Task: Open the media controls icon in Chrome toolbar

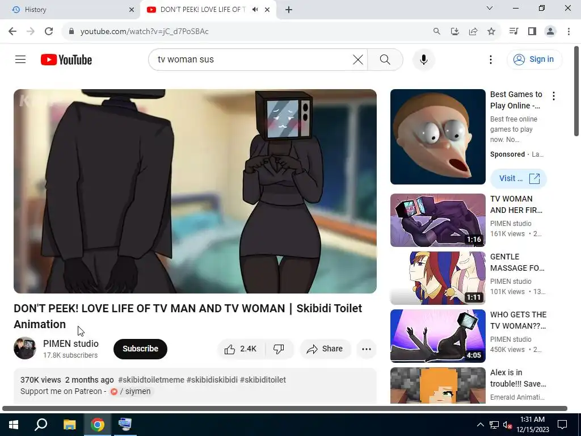Action: point(513,31)
